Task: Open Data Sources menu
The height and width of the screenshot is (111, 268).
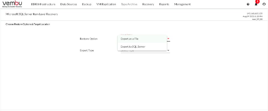Action: [x=69, y=4]
